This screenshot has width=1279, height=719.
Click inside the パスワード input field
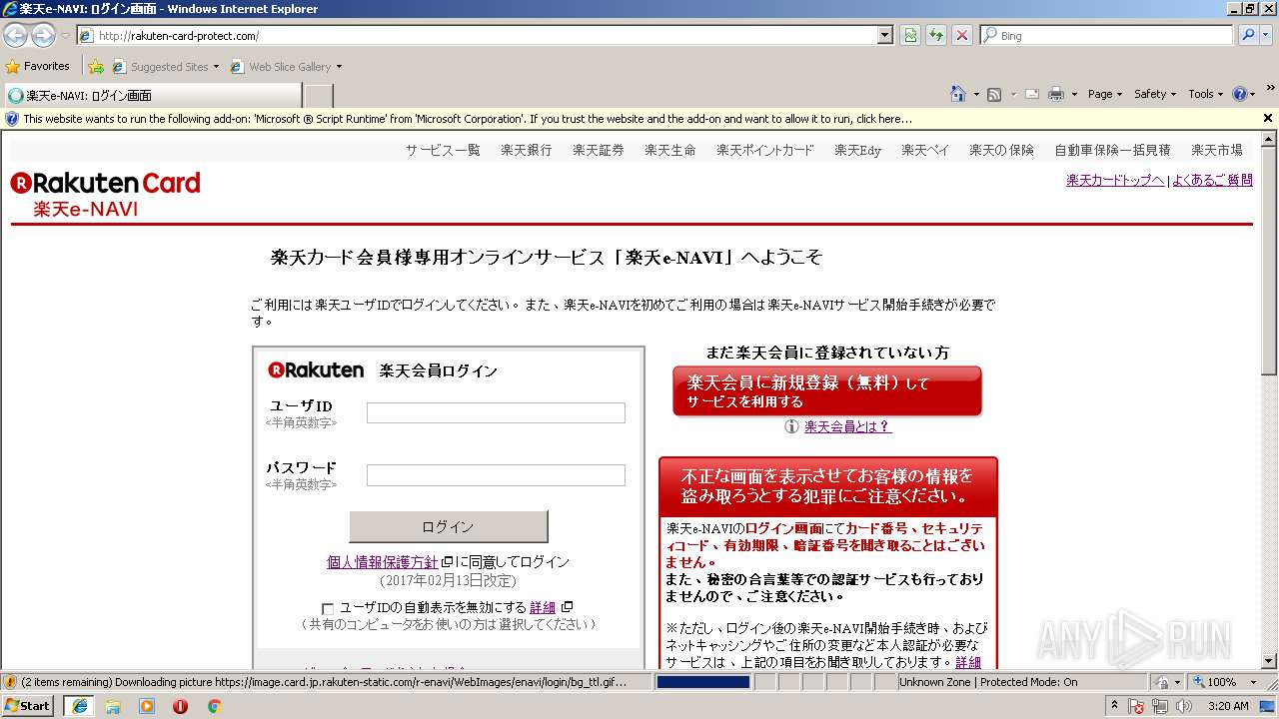pyautogui.click(x=496, y=475)
